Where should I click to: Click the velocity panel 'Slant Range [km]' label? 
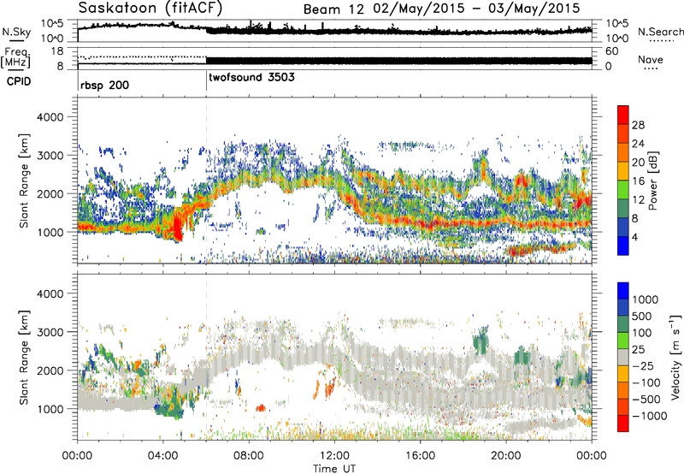24,358
